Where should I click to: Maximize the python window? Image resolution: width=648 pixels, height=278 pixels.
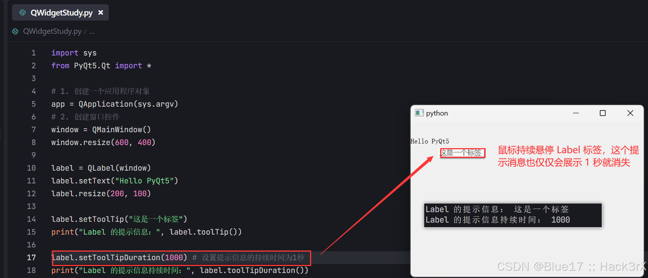tap(603, 113)
